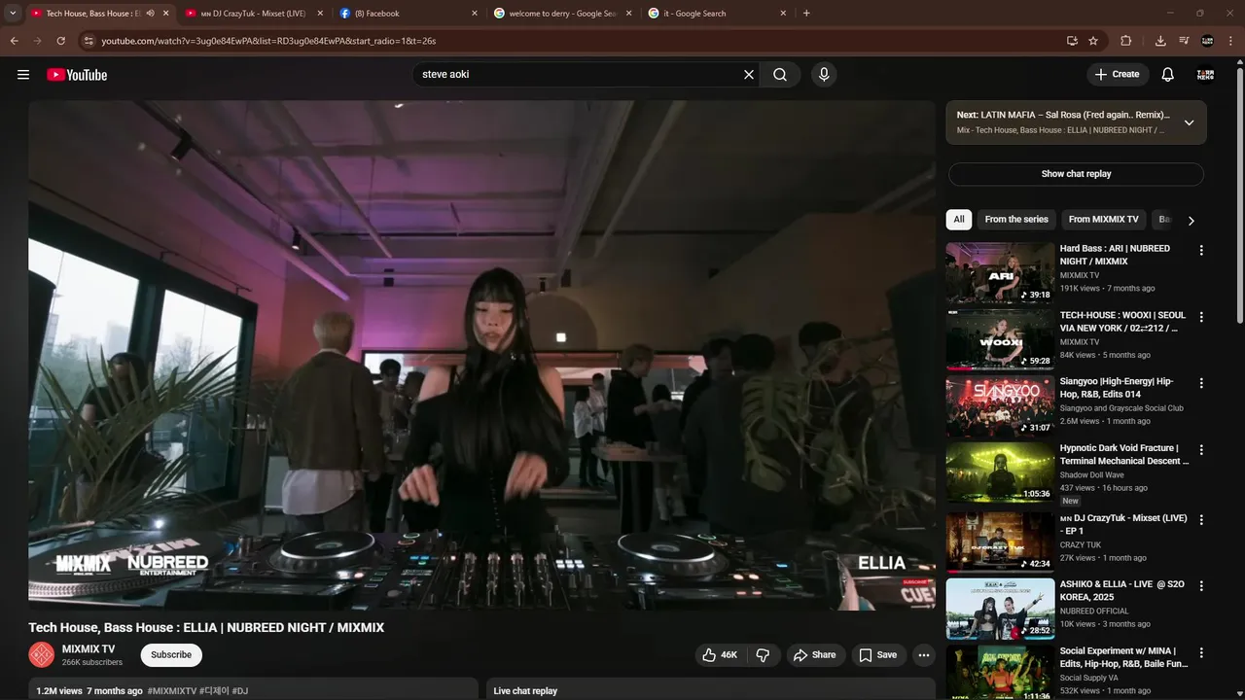Expand the mix playlist panel
This screenshot has width=1245, height=700.
pyautogui.click(x=1189, y=122)
